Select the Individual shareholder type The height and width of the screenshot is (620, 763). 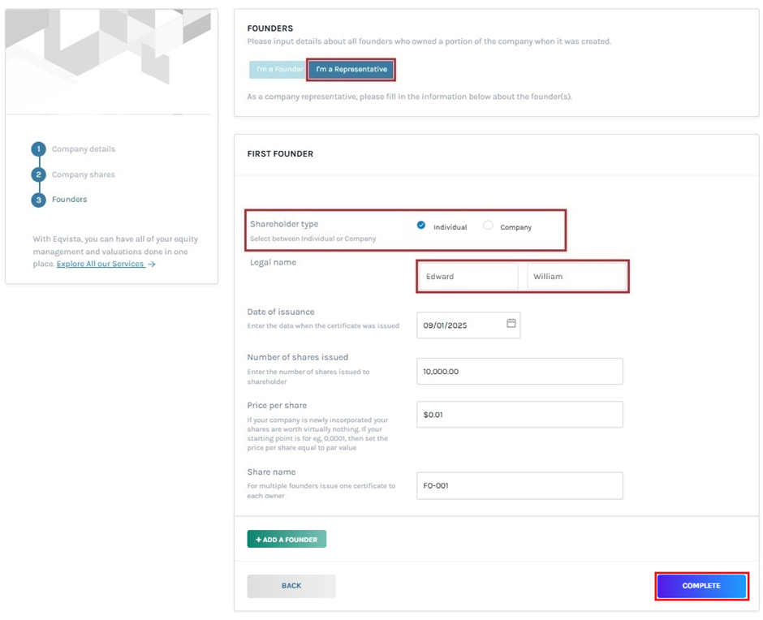click(x=421, y=226)
